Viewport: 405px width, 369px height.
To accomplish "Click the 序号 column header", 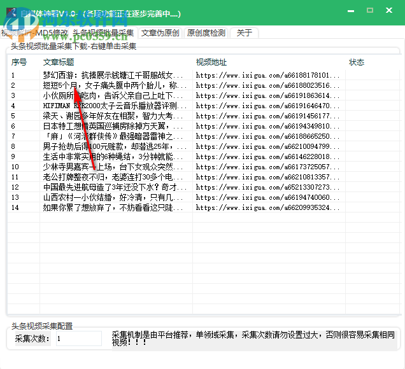I will 19,62.
